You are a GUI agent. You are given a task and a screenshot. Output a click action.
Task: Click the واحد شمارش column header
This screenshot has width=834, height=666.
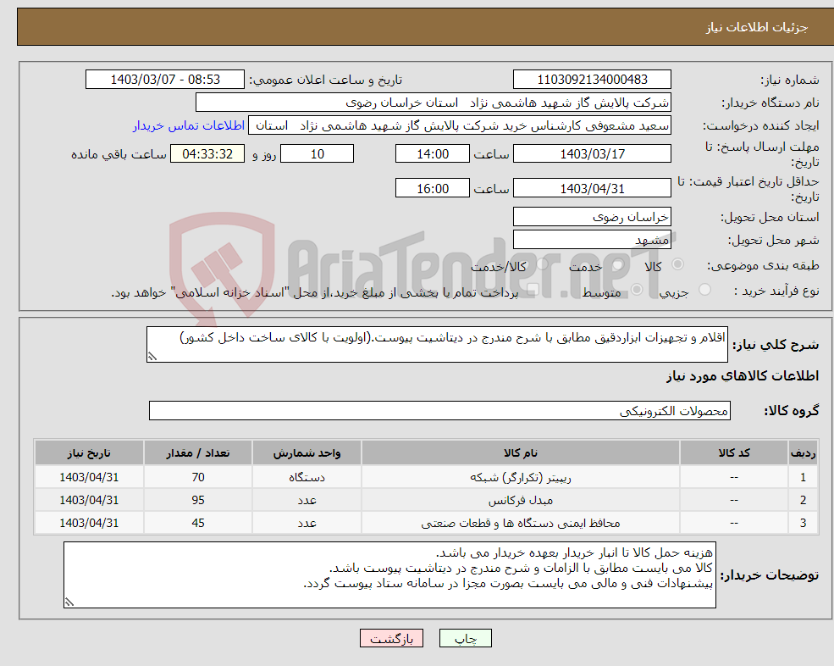coord(307,452)
